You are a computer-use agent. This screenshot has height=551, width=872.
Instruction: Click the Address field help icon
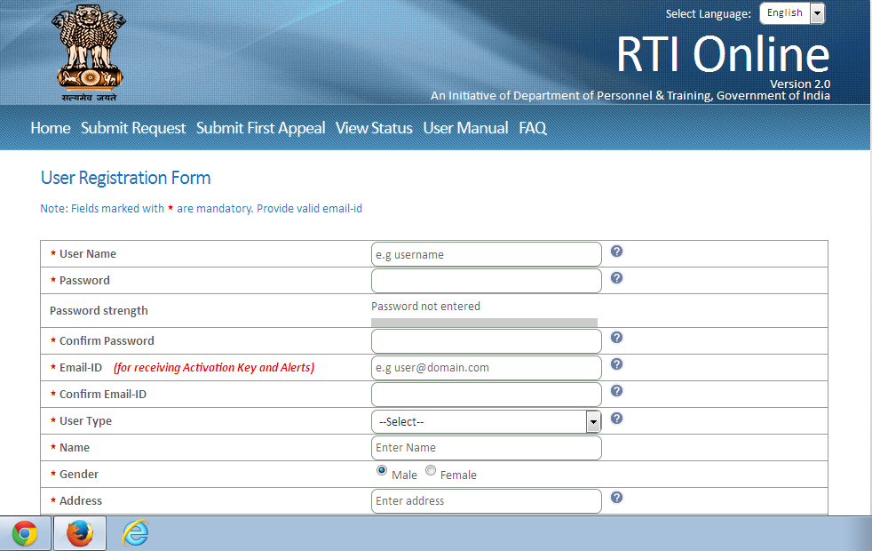(616, 497)
